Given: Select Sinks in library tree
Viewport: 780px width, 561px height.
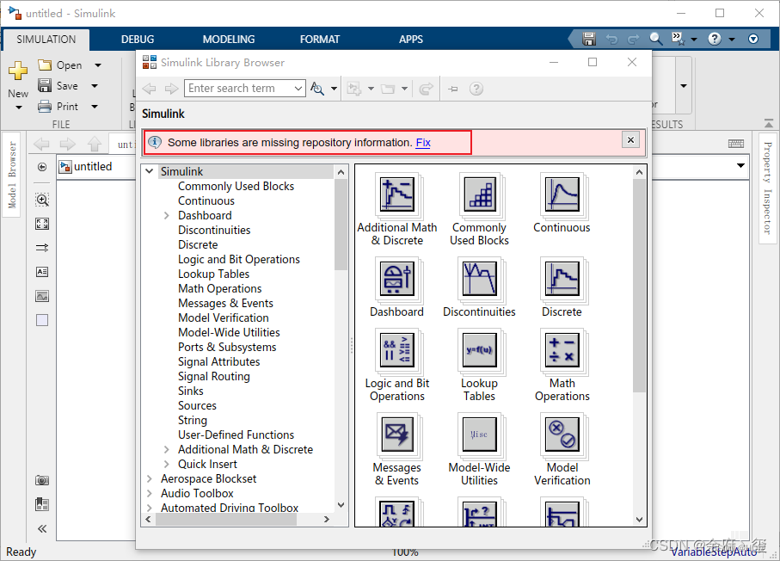Looking at the screenshot, I should click(191, 391).
